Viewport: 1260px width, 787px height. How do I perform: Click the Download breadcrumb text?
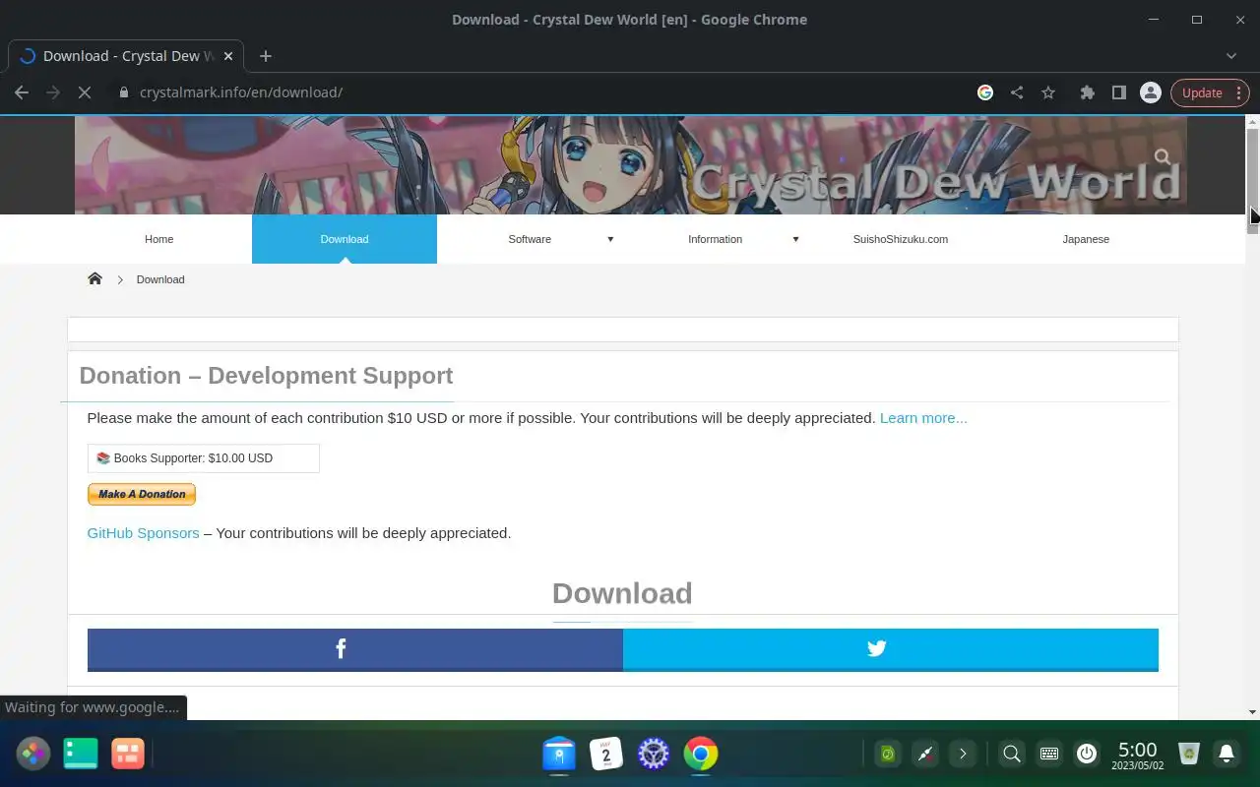click(160, 279)
